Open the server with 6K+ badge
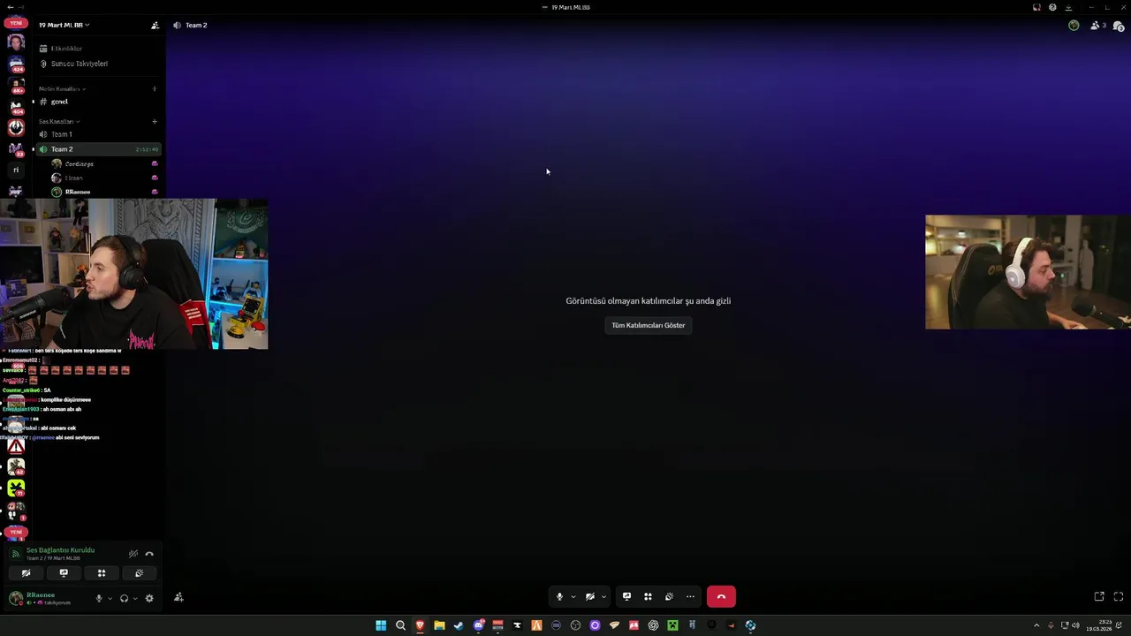This screenshot has width=1131, height=636. [x=16, y=85]
